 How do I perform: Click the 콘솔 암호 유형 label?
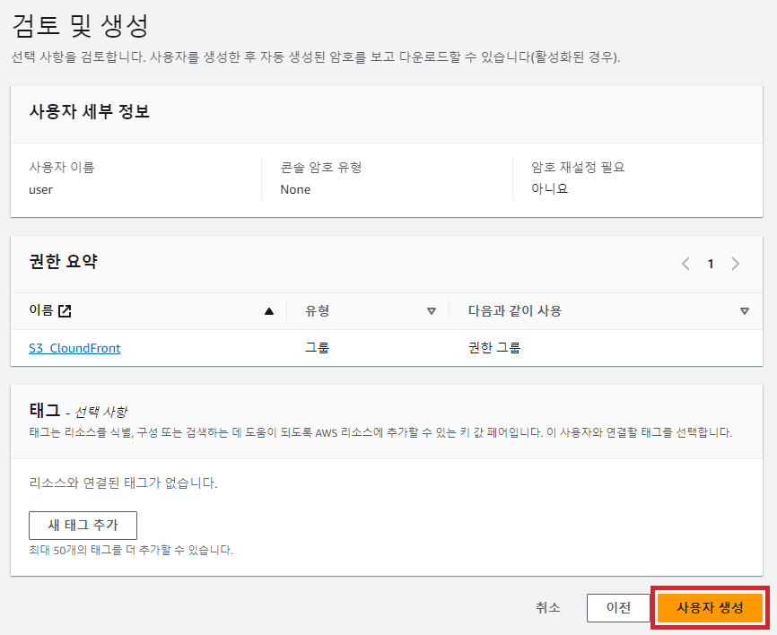tap(321, 168)
